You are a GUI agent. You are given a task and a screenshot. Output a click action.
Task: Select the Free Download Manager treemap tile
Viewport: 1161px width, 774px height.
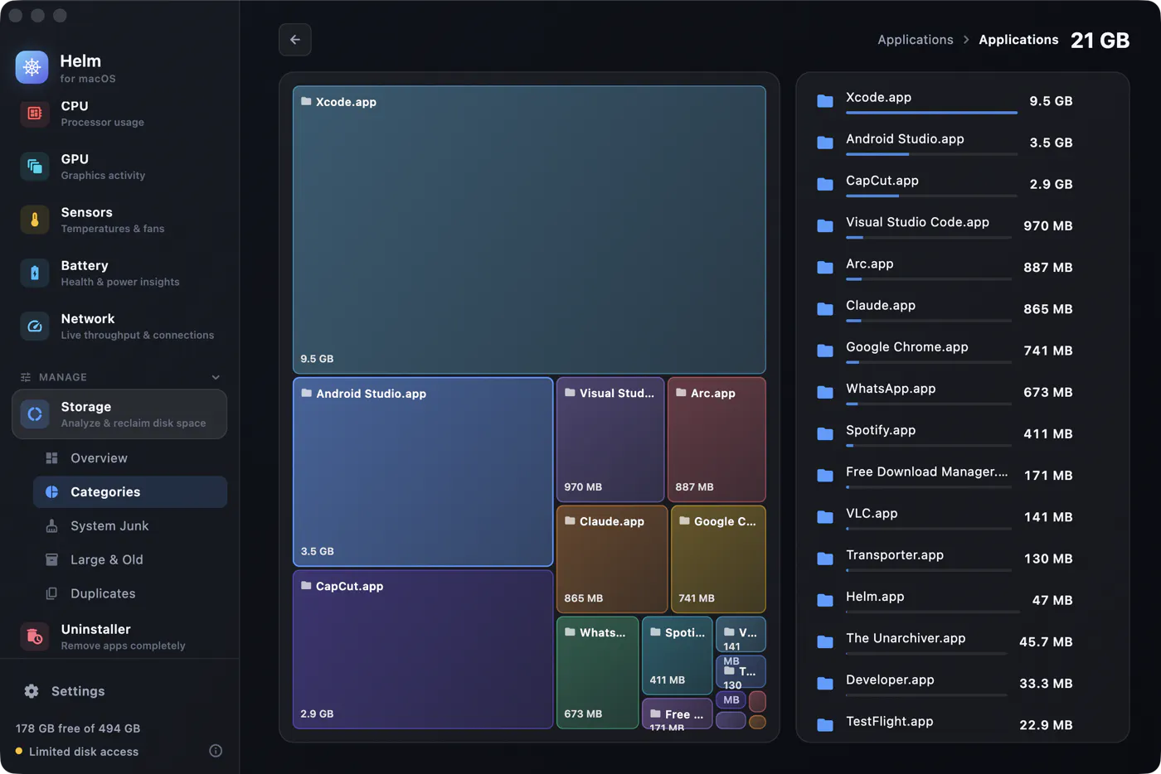678,714
